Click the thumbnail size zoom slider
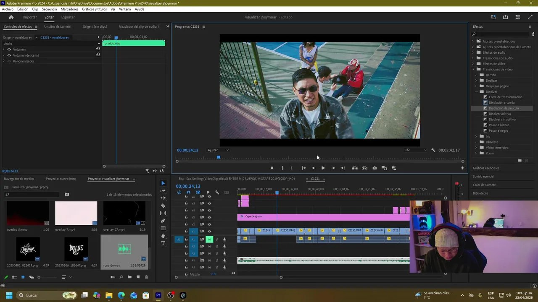538x302 pixels. [39, 277]
